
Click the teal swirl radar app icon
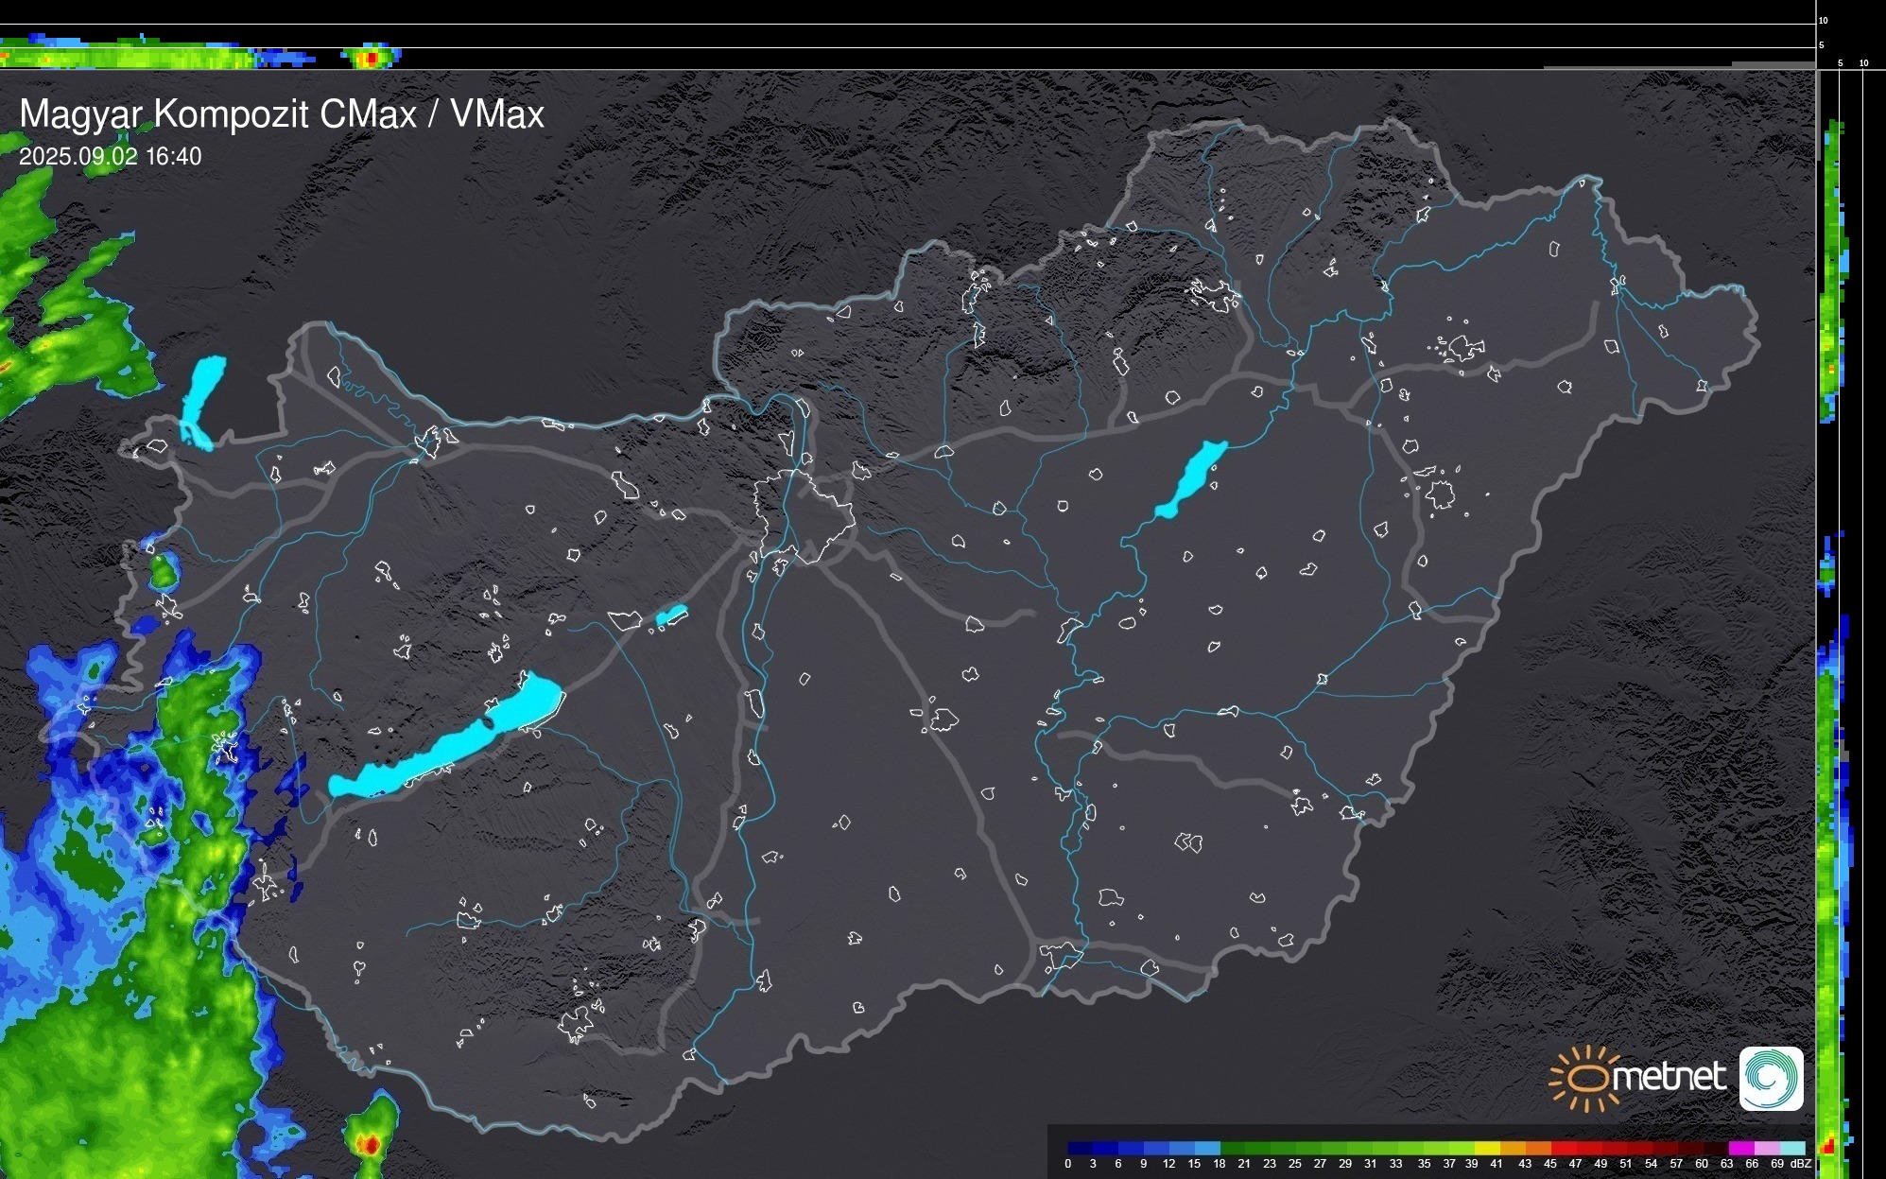(1771, 1078)
